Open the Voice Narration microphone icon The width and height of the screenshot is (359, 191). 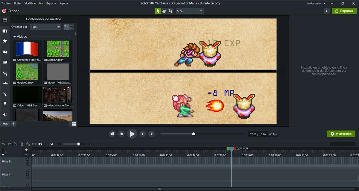pyautogui.click(x=5, y=104)
